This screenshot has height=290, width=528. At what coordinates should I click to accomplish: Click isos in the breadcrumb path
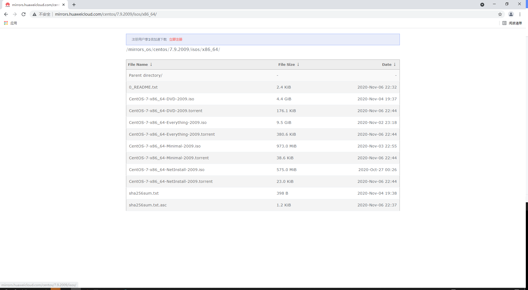tap(196, 50)
